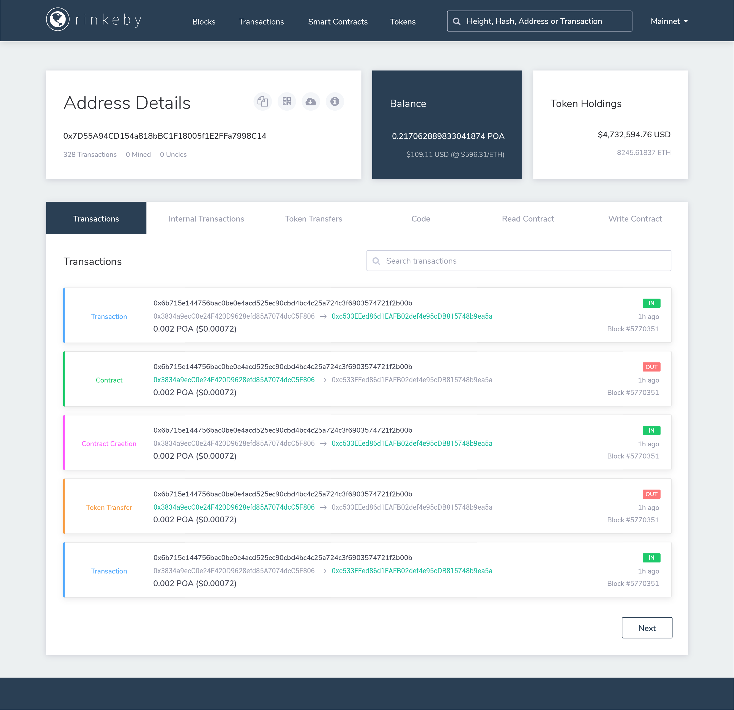Image resolution: width=734 pixels, height=710 pixels.
Task: Click the download icon in Address Details
Action: point(311,102)
